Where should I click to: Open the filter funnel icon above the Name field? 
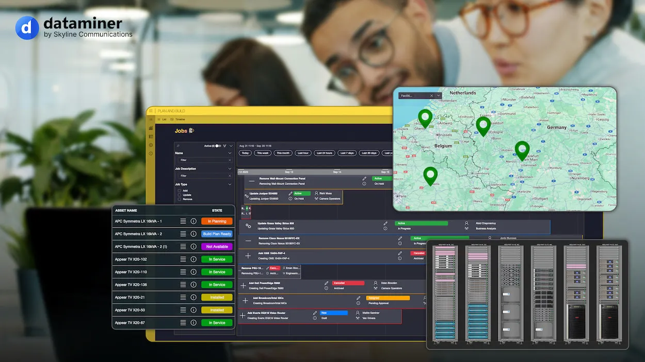(x=224, y=146)
